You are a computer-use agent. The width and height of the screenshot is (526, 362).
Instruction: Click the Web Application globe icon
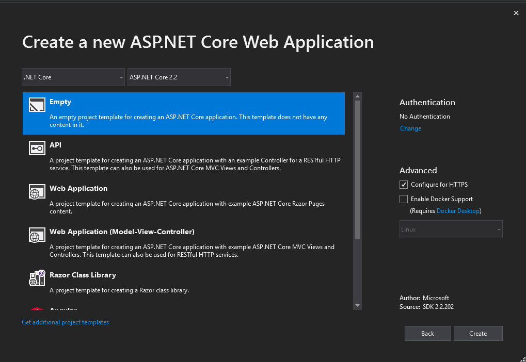coord(37,191)
